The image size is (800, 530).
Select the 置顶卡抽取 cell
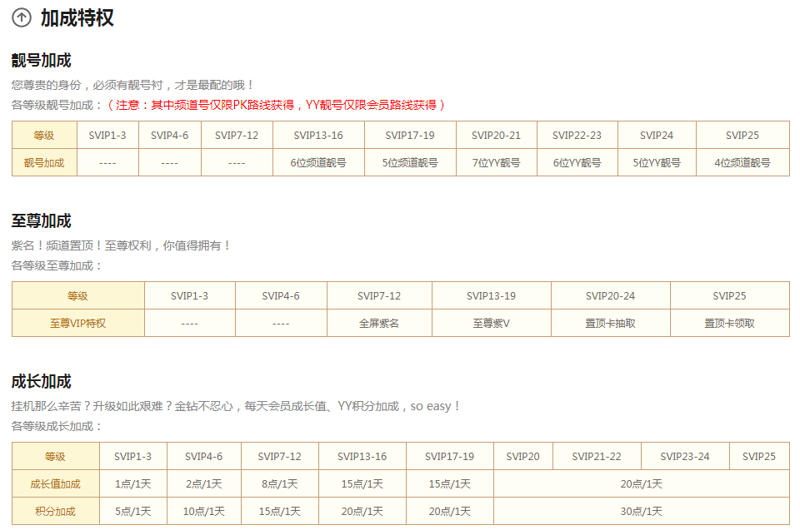point(610,323)
